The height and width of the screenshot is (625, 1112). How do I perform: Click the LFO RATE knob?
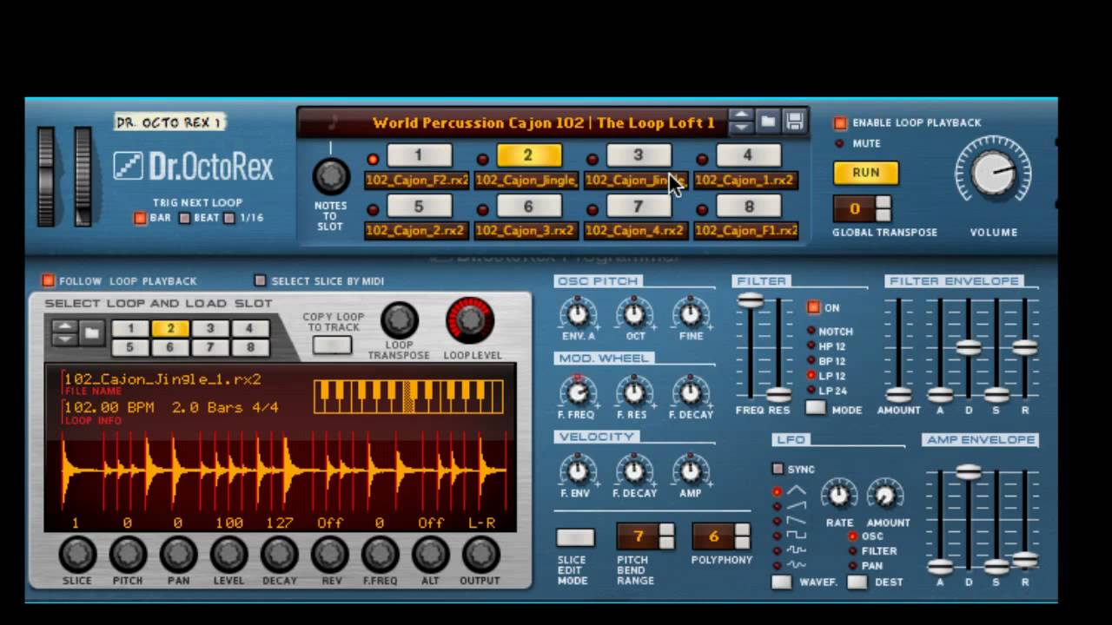[838, 495]
